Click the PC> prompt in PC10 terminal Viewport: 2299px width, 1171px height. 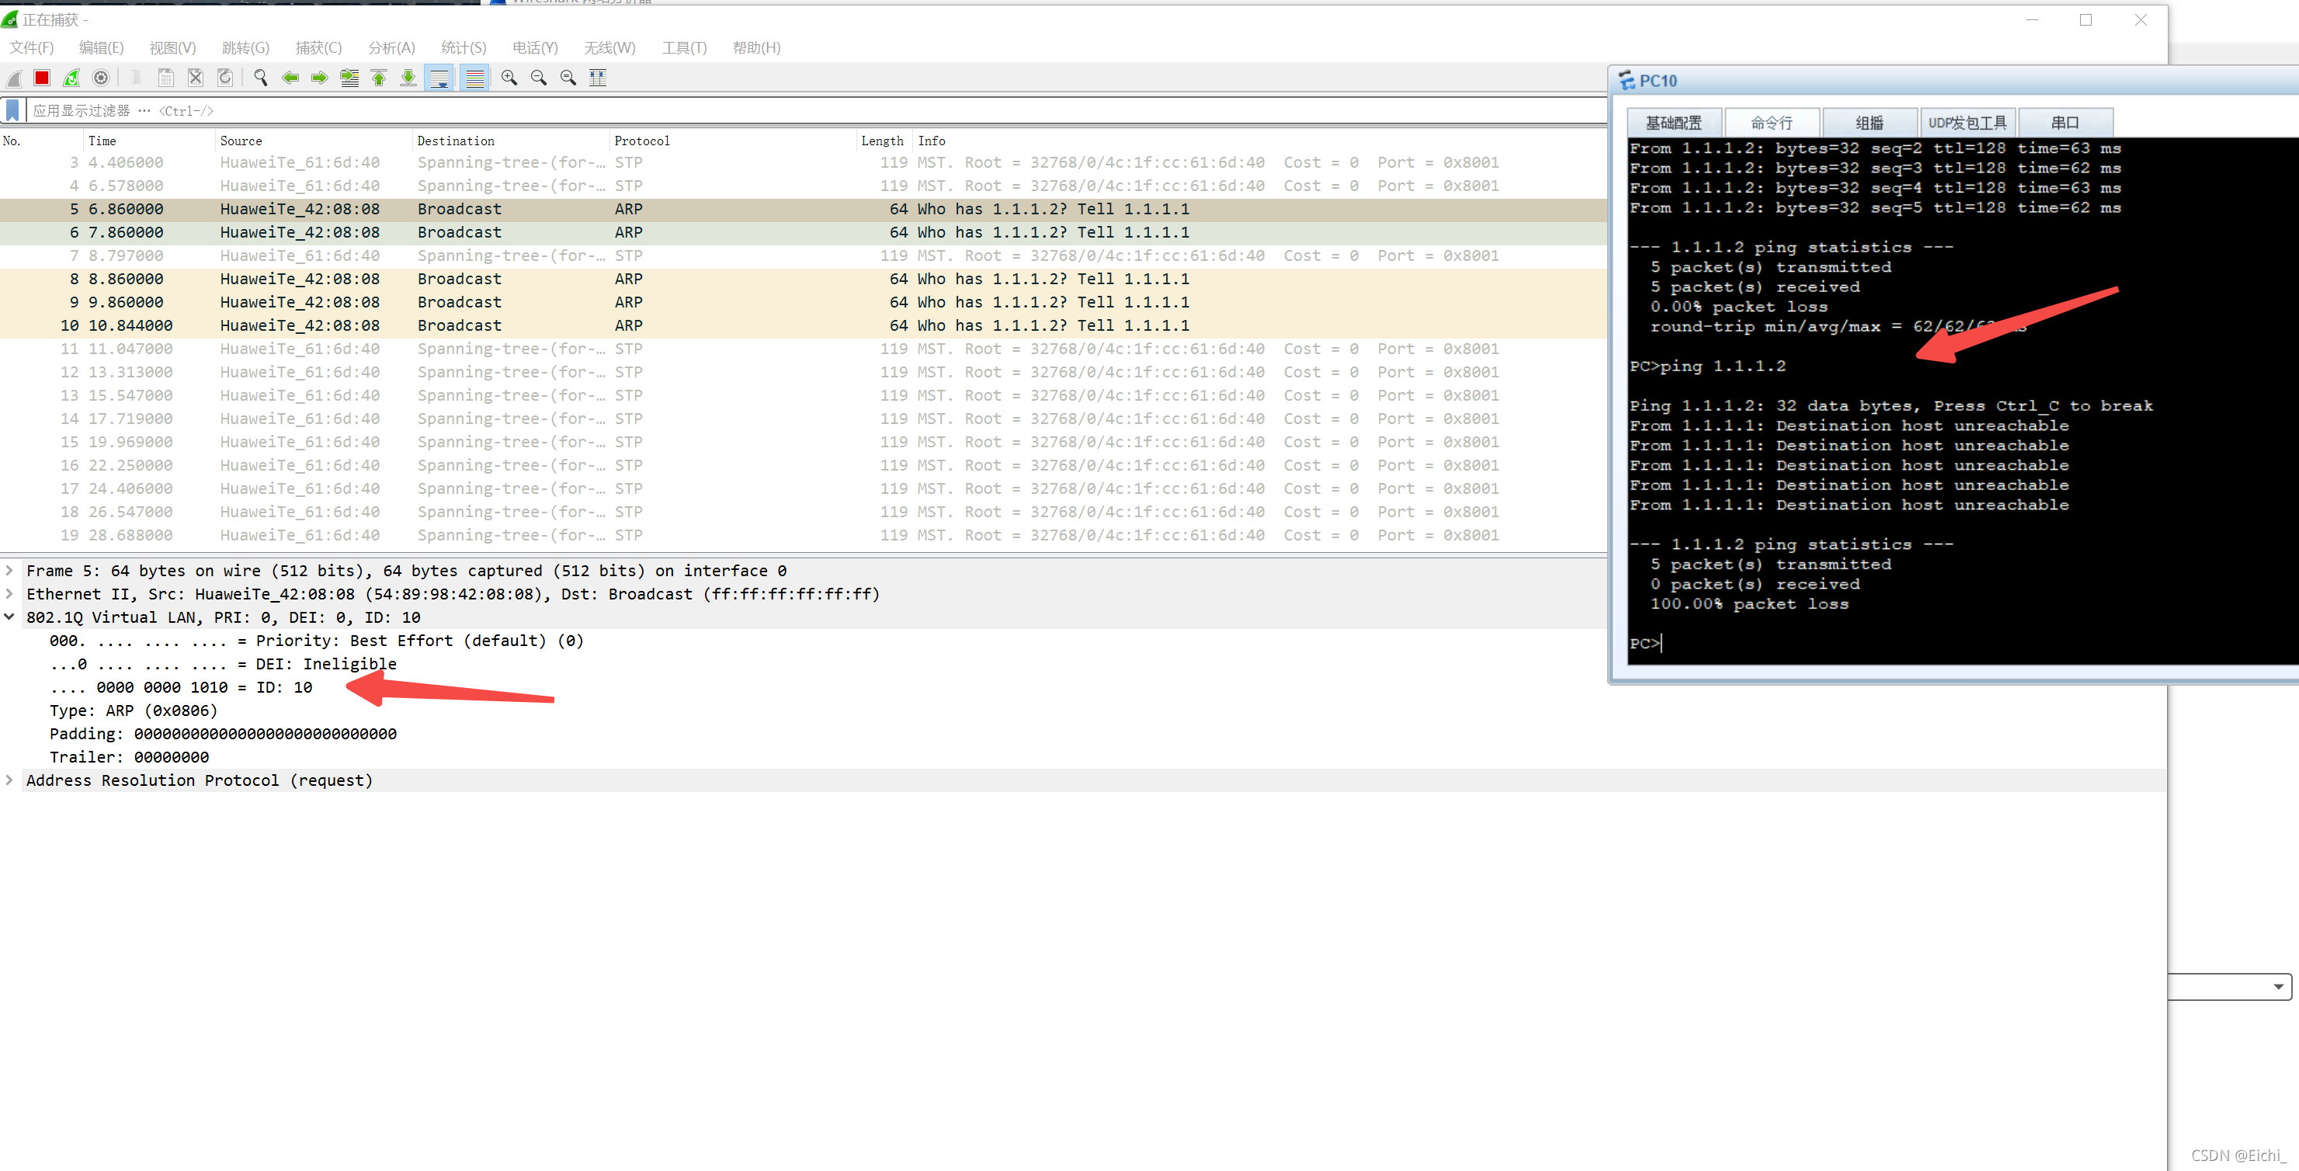1644,644
